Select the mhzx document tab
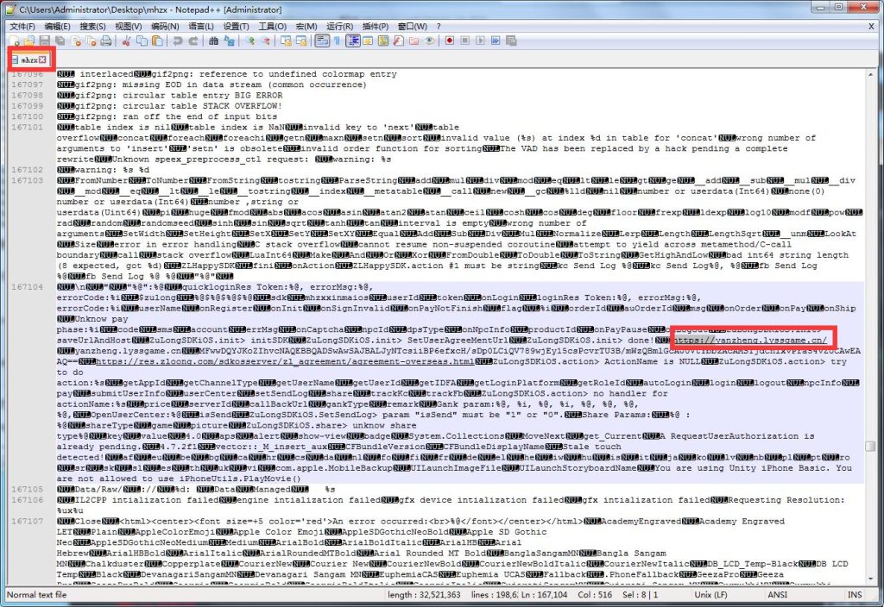This screenshot has height=607, width=884. tap(28, 59)
